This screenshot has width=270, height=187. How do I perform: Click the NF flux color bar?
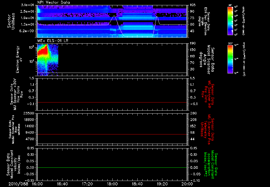tap(230, 21)
